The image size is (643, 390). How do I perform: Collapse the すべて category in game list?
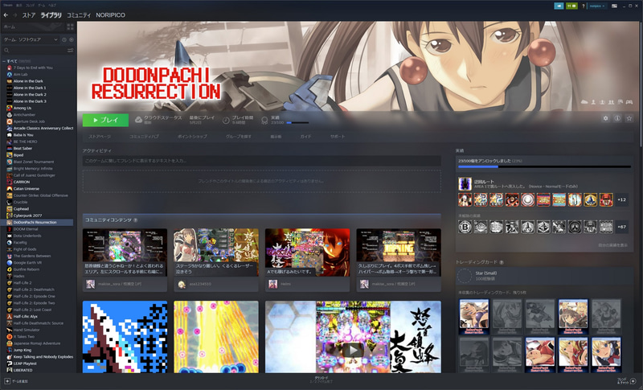click(x=4, y=61)
